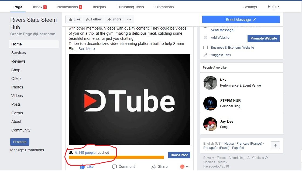This screenshot has height=171, width=302.
Task: Switch language to Español
Action: click(x=238, y=148)
